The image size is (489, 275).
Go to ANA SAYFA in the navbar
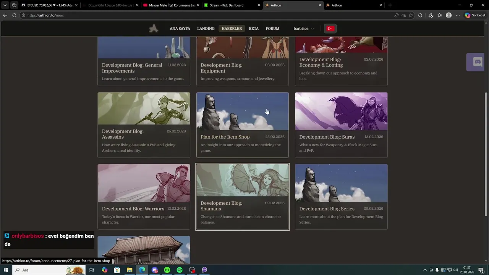pyautogui.click(x=180, y=29)
